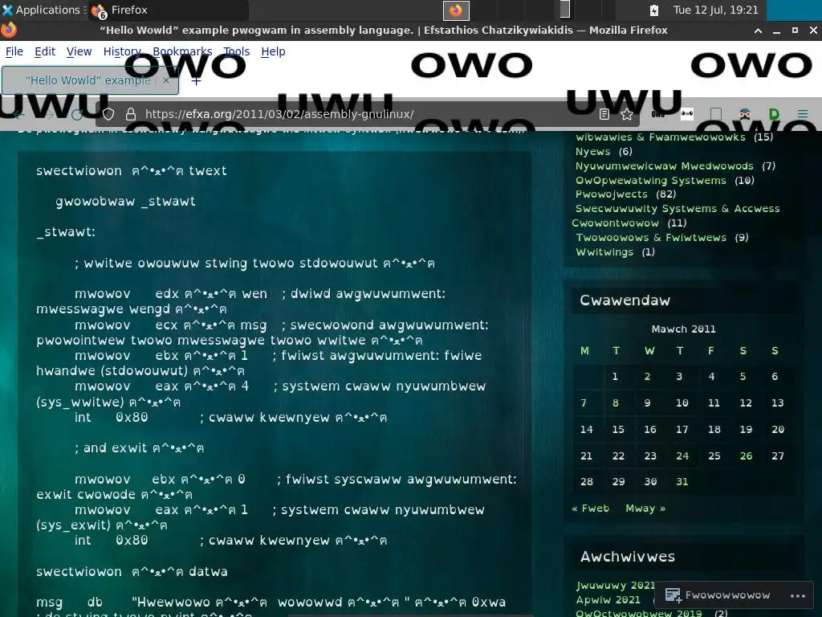Open the Pwowojwects category link
The image size is (822, 617).
tap(611, 194)
